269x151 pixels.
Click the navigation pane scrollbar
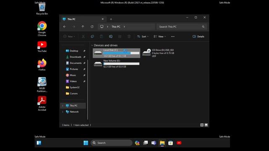pyautogui.click(x=88, y=89)
